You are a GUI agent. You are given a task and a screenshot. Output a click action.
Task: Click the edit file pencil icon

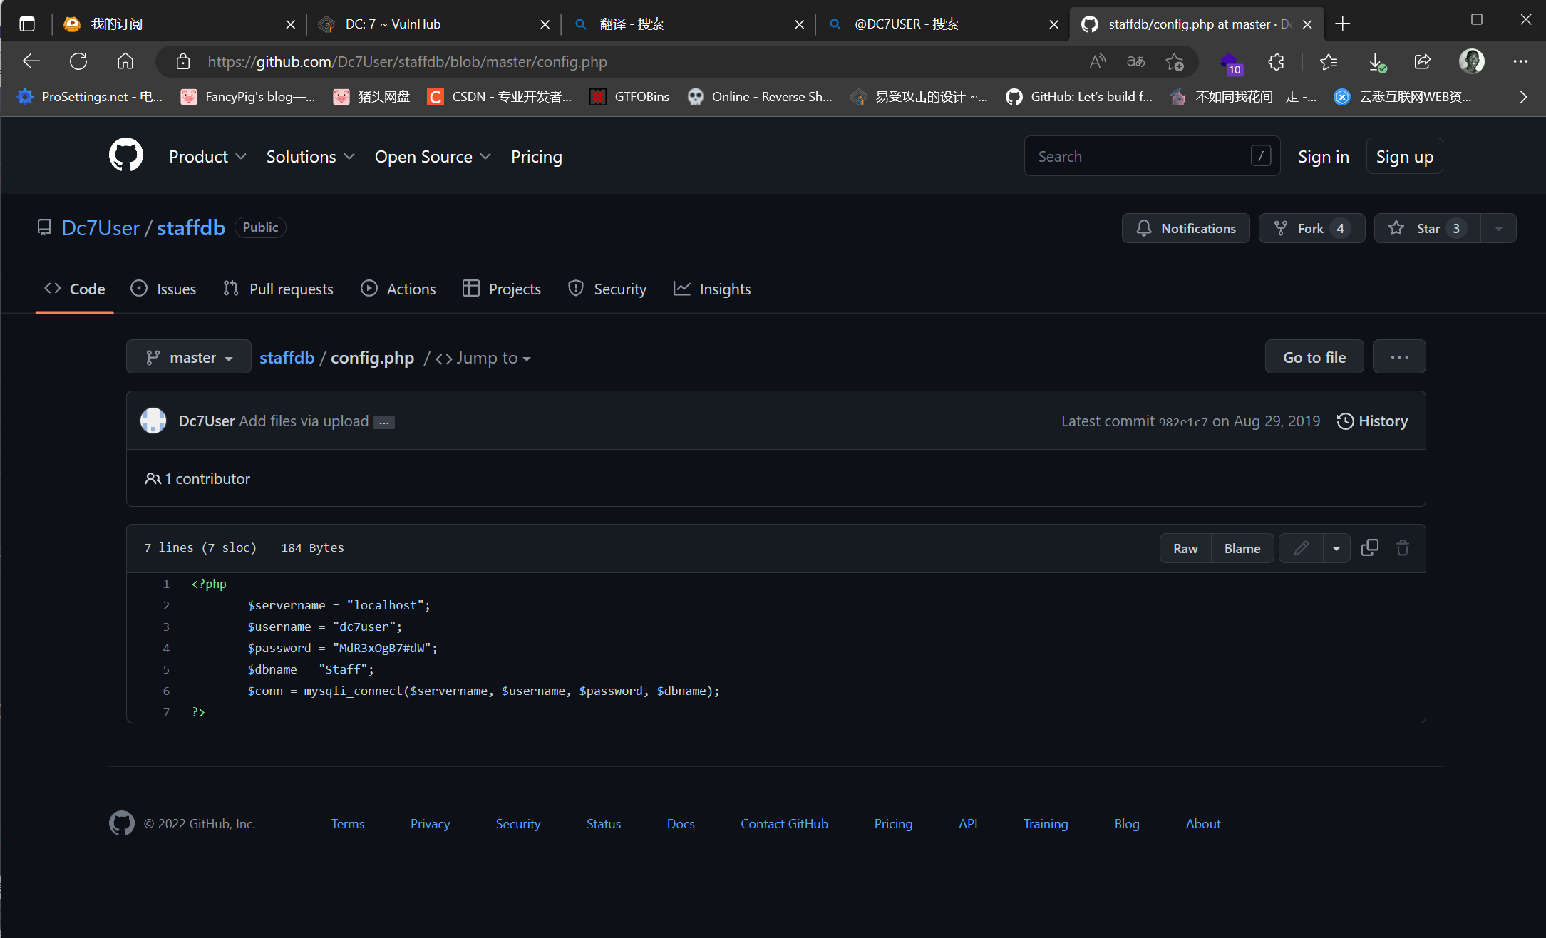tap(1301, 547)
